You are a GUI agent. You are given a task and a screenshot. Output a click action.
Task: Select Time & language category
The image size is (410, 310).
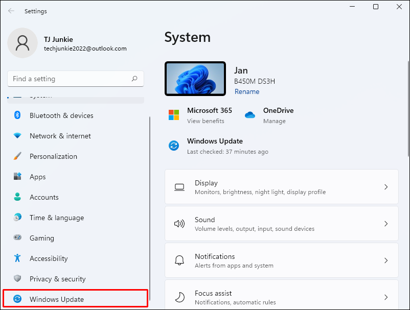tap(76, 217)
